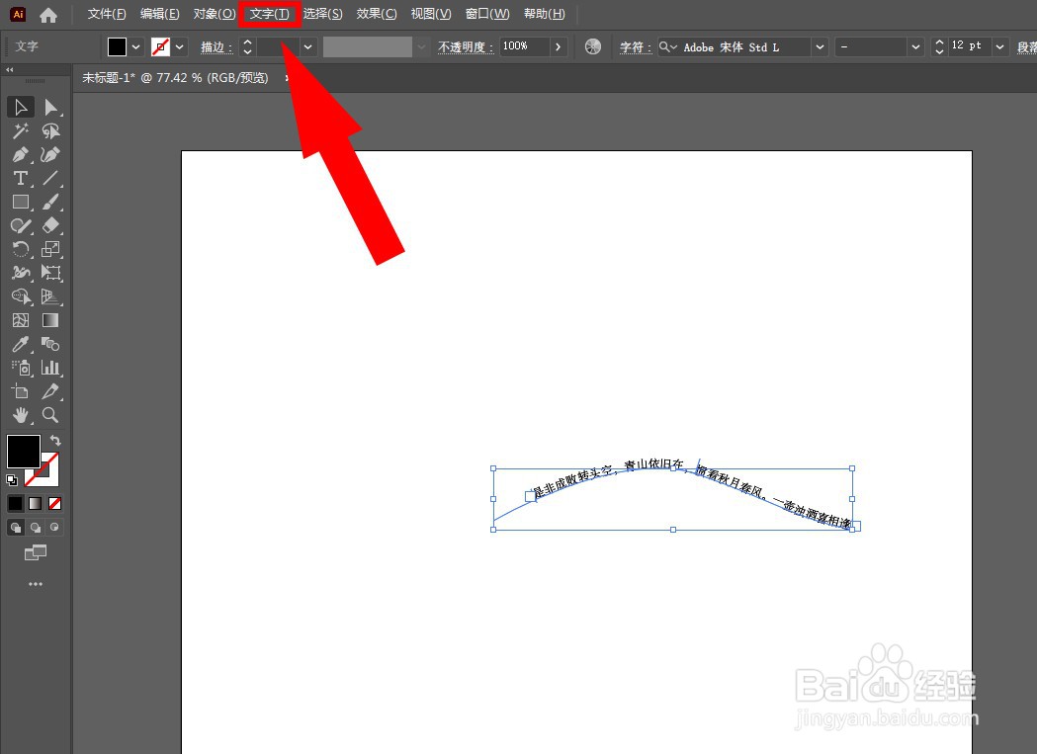Select the Blend tool
This screenshot has height=754, width=1037.
pos(50,345)
